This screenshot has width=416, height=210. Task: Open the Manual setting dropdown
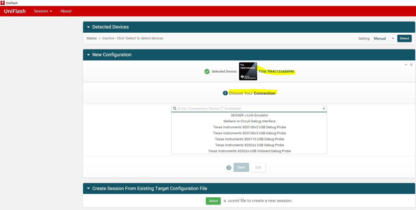coord(384,38)
